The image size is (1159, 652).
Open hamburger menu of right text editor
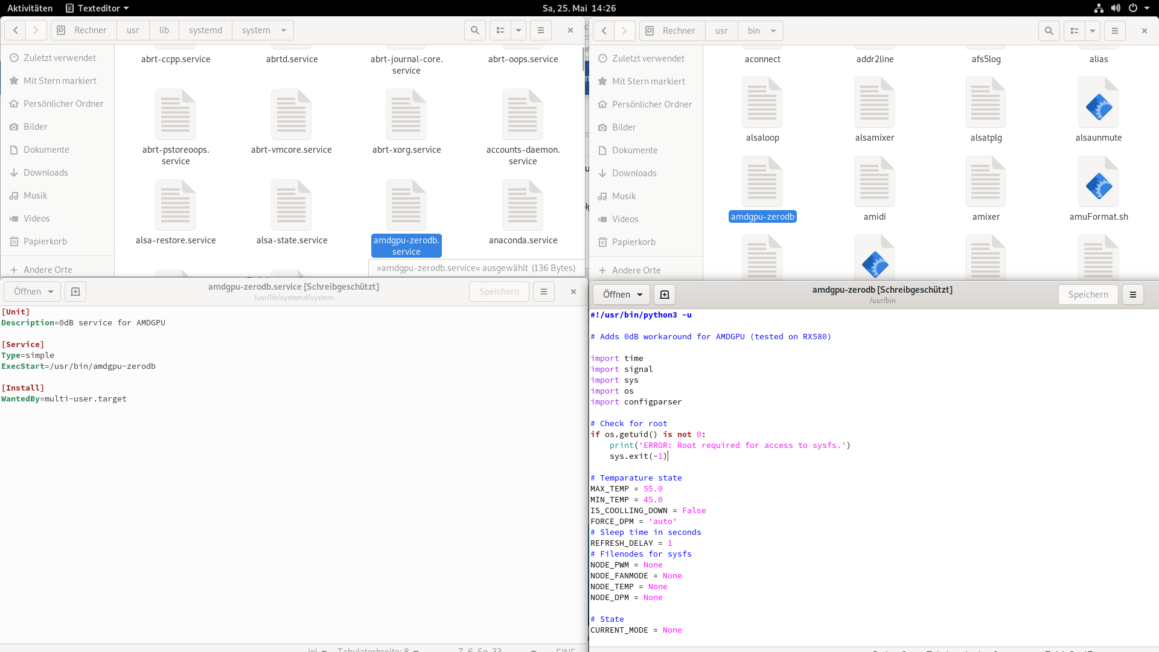tap(1132, 295)
